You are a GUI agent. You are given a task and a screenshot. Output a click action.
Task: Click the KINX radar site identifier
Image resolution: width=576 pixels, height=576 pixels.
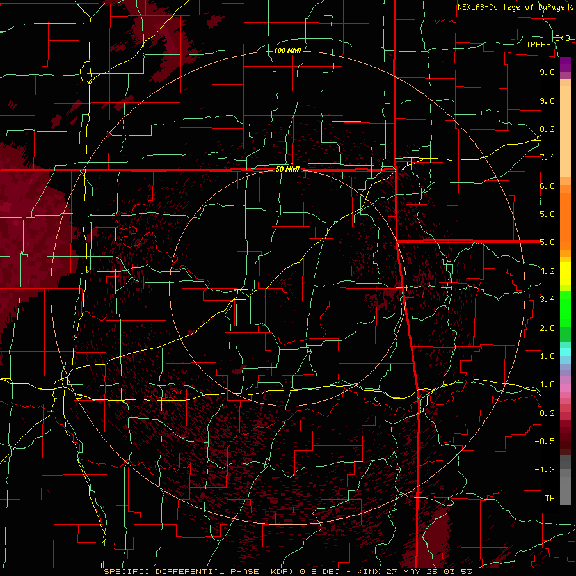368,572
